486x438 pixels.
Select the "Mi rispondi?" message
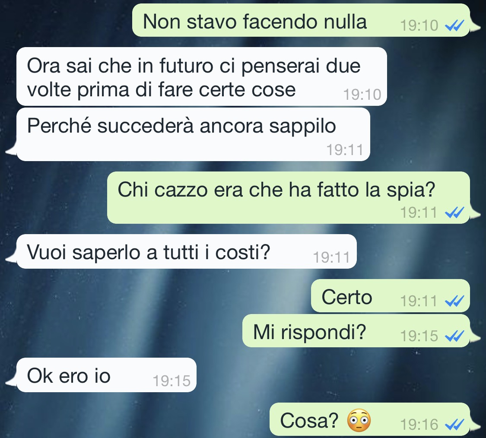pyautogui.click(x=356, y=331)
